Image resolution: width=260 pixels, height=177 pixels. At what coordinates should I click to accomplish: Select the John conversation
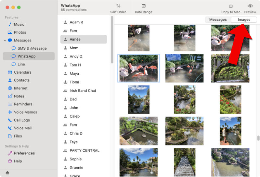click(x=84, y=108)
